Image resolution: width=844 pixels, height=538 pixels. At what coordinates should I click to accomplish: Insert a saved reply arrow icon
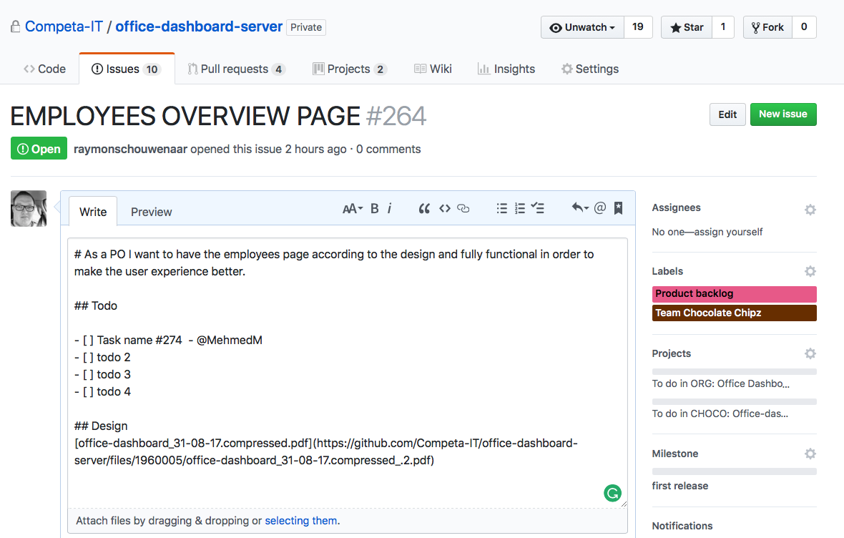[579, 207]
